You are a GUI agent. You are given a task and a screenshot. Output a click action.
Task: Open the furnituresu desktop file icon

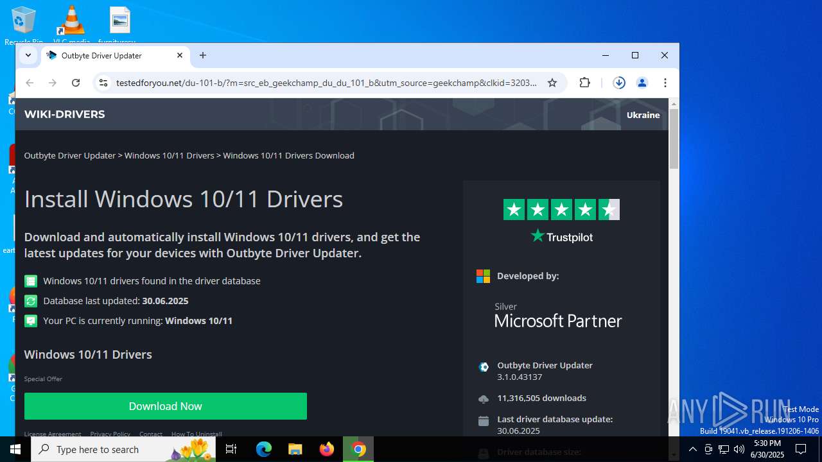pos(119,26)
